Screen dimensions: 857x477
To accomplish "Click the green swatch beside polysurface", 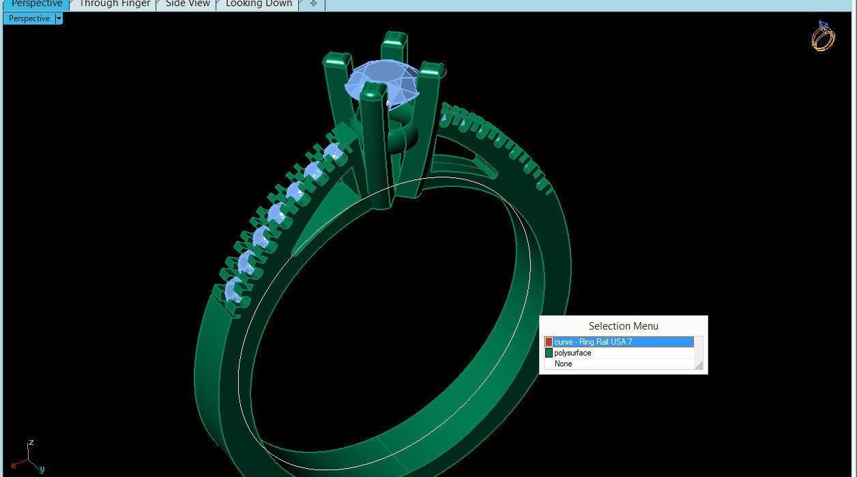I will [549, 353].
